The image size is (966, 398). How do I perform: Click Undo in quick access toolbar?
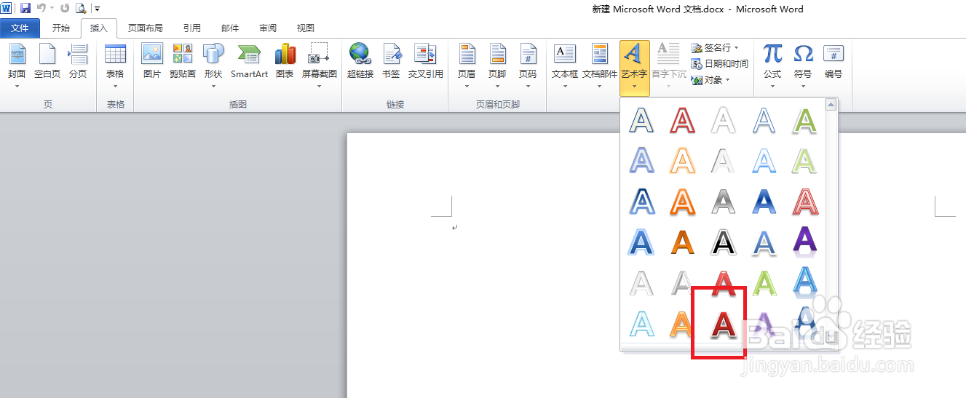tap(41, 8)
